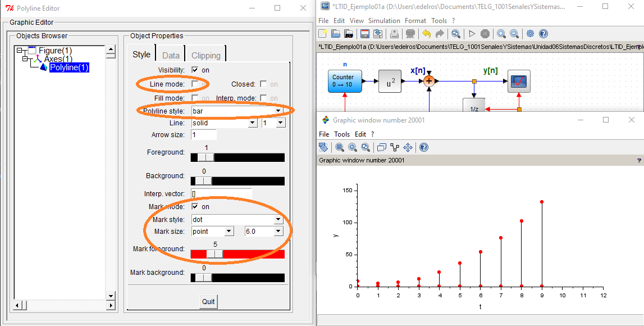Click the move/pan arrows icon in graphic window
This screenshot has height=326, width=644.
coord(408,147)
